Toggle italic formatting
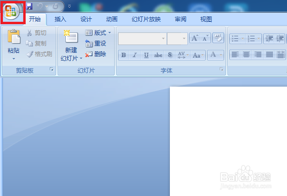 click(x=135, y=55)
